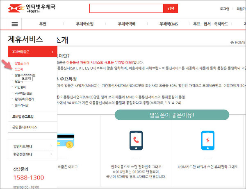The height and width of the screenshot is (189, 246).
Task: Open 모바일 중고프털 sidebar item
Action: coord(32,116)
